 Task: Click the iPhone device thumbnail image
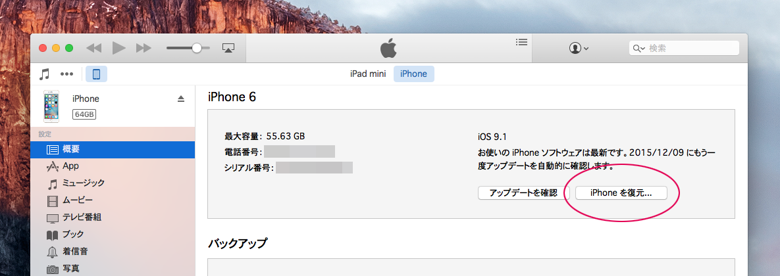click(51, 106)
